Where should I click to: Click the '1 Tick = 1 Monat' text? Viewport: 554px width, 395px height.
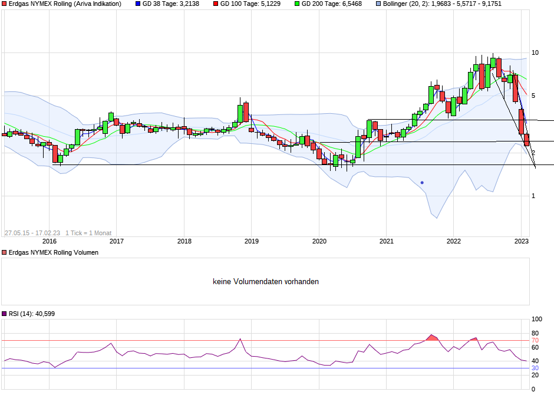88,233
